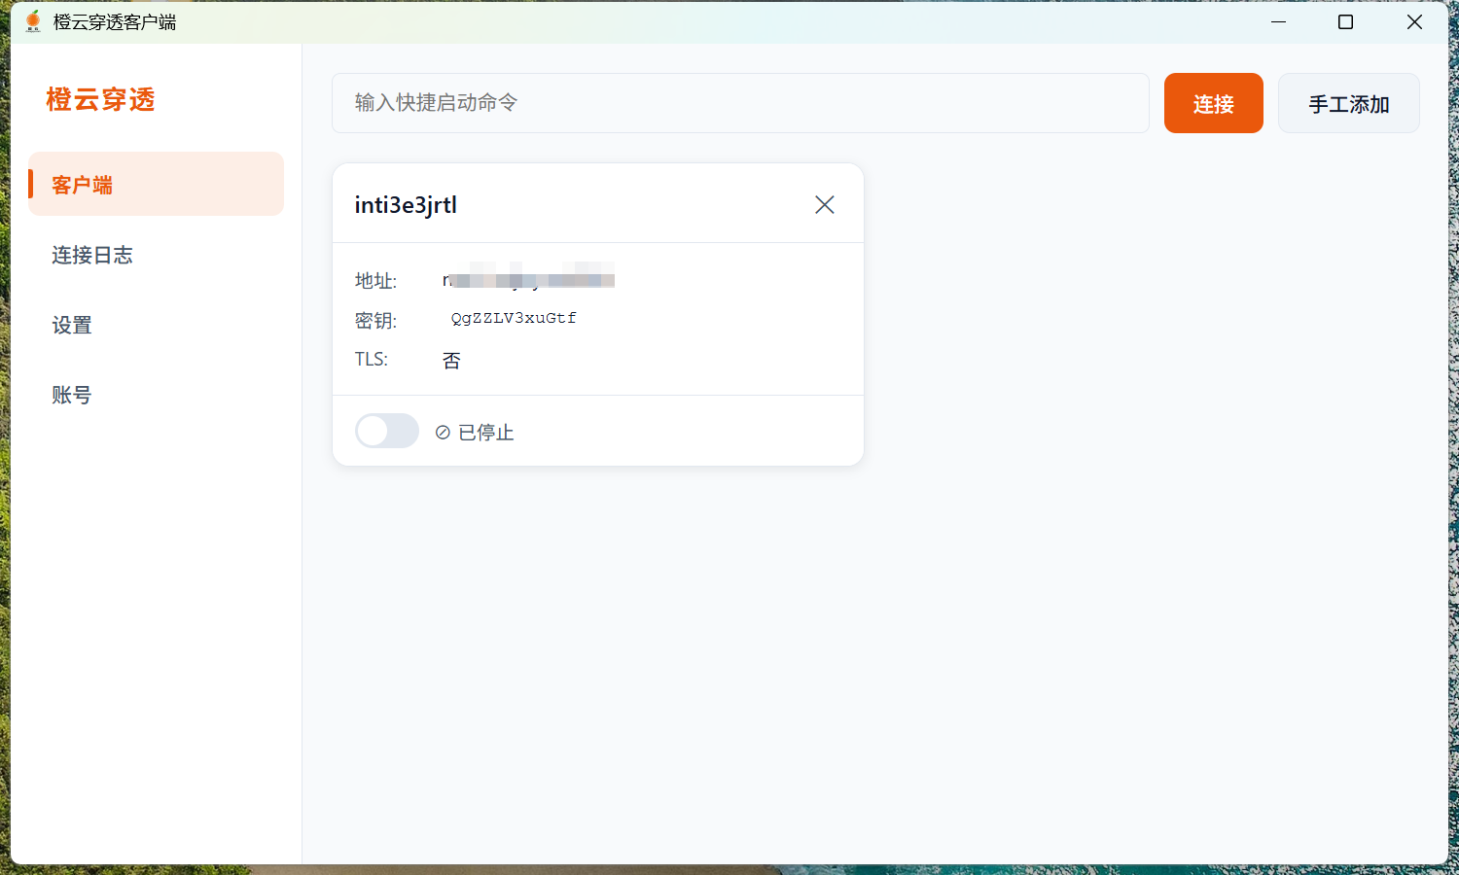The height and width of the screenshot is (875, 1459).
Task: Click the 地址 field label
Action: tap(374, 280)
